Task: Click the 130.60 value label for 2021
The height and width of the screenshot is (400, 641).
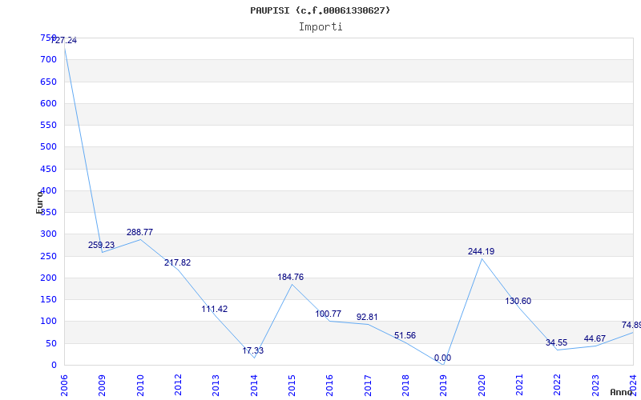Action: [518, 301]
